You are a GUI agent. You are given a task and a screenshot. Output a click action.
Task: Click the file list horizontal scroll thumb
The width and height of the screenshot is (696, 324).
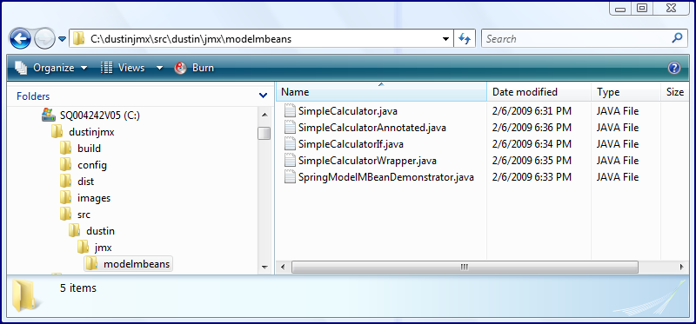[465, 267]
